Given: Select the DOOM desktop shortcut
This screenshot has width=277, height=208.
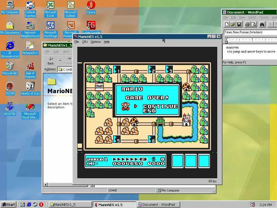Looking at the screenshot, I should click(x=10, y=89).
